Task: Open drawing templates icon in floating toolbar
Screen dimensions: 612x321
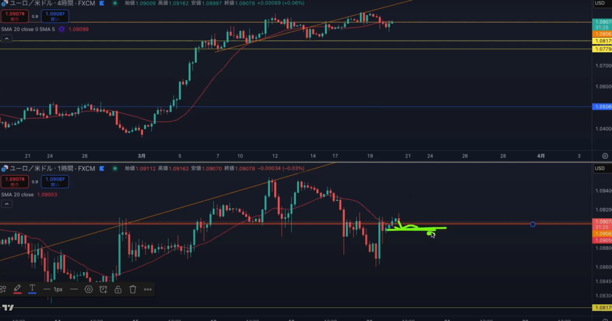Action: (x=3, y=289)
